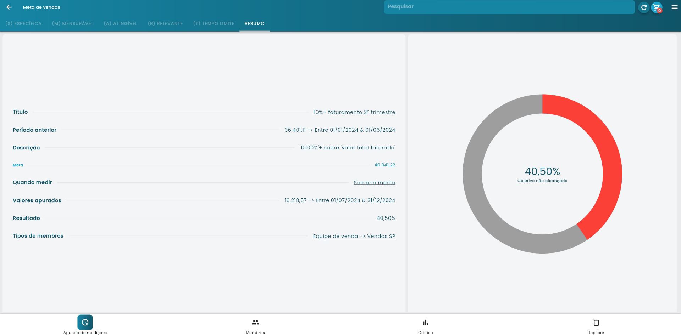Screen dimensions: 681x335
Task: Select the (T) Tempo Limite tab
Action: tap(214, 23)
